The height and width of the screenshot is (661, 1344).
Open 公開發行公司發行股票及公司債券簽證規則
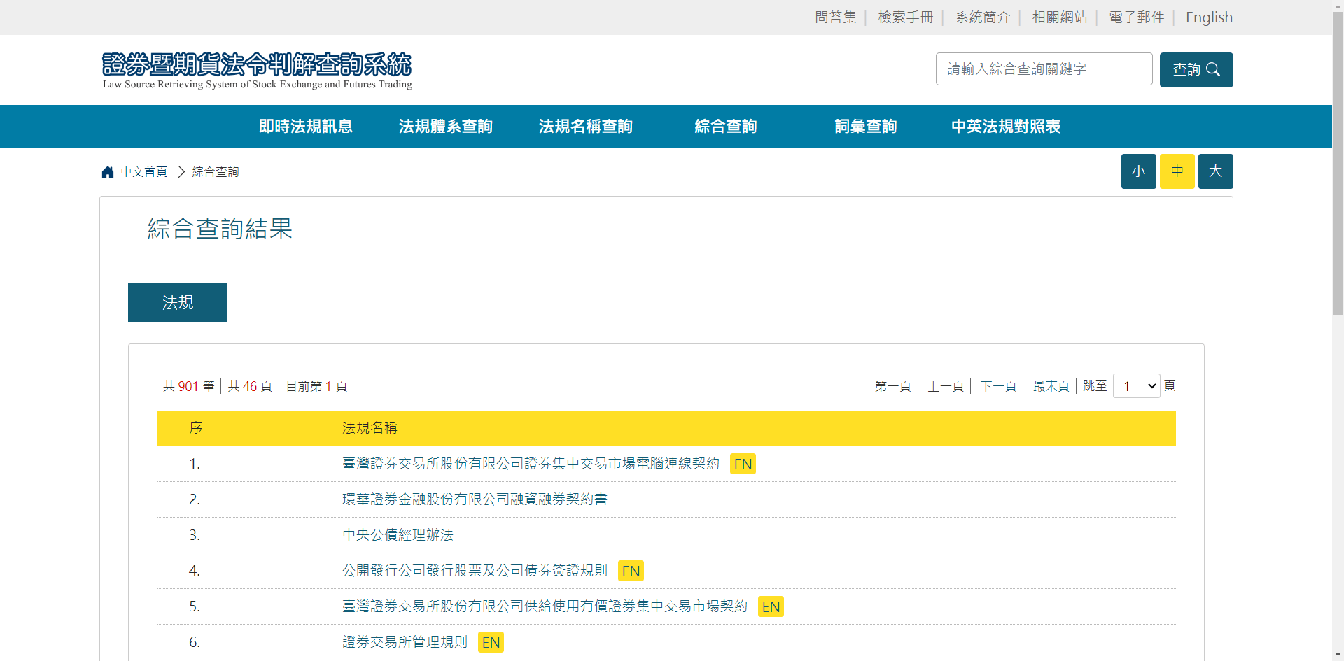(x=475, y=571)
